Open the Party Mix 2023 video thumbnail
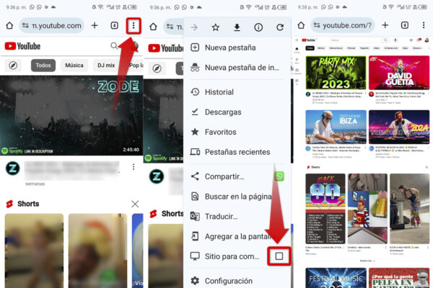The height and width of the screenshot is (288, 433). 336,73
